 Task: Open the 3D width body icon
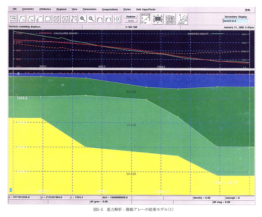click(183, 19)
